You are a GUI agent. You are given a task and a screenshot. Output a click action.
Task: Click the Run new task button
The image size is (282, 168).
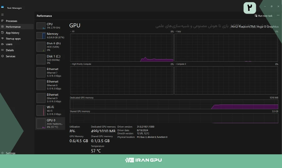click(x=264, y=16)
